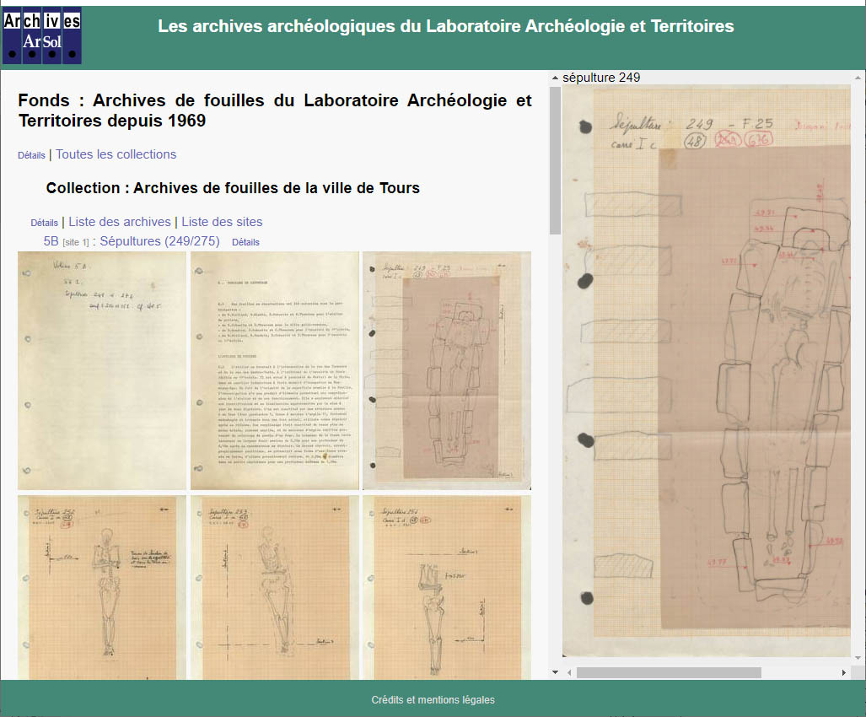This screenshot has height=717, width=866.
Task: Click the down arrow below the thumbnail grid scrollbar
Action: coord(555,672)
